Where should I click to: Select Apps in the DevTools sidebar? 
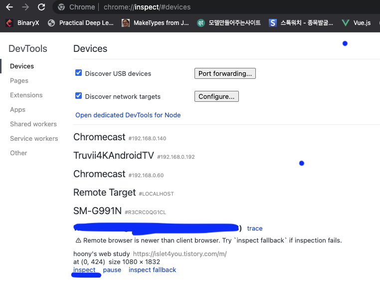pos(17,110)
